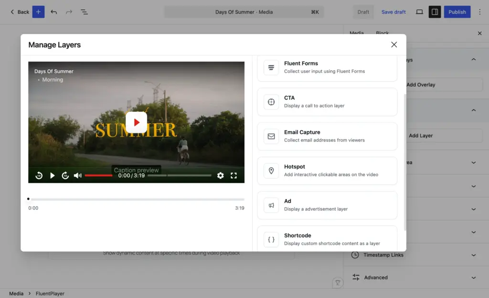Viewport: 489px width, 298px height.
Task: Click the large red play button on video
Action: point(136,122)
